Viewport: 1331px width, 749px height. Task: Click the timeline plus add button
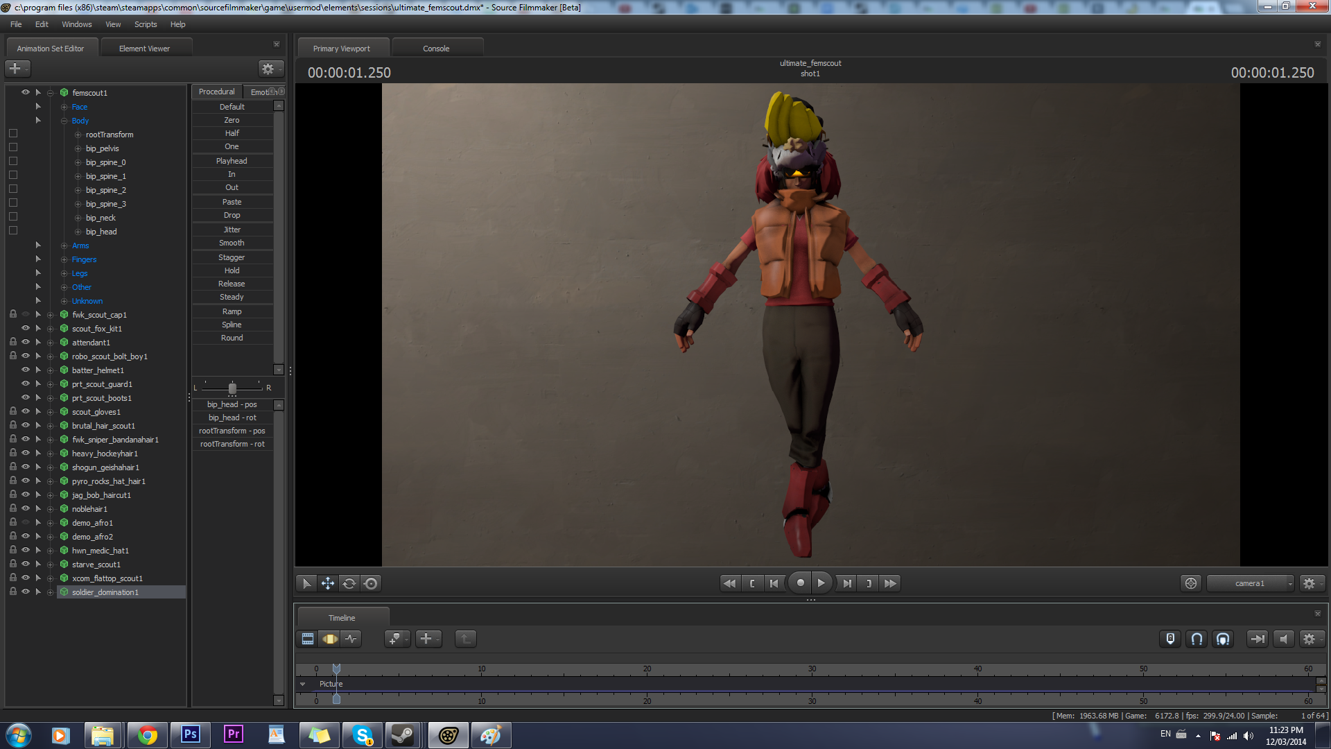(x=428, y=639)
